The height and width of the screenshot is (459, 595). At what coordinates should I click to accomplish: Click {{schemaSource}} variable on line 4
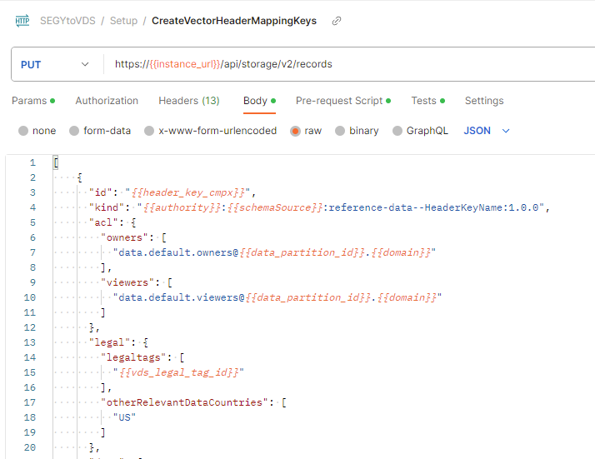coord(275,207)
